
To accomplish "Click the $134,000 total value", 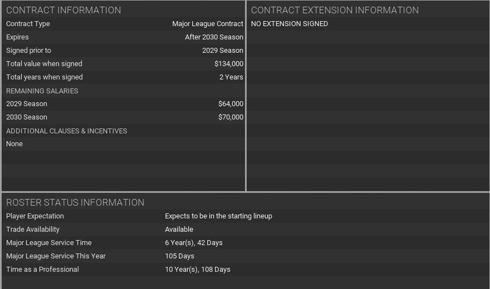I will click(228, 64).
